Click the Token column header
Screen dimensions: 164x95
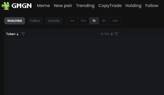pyautogui.click(x=11, y=34)
